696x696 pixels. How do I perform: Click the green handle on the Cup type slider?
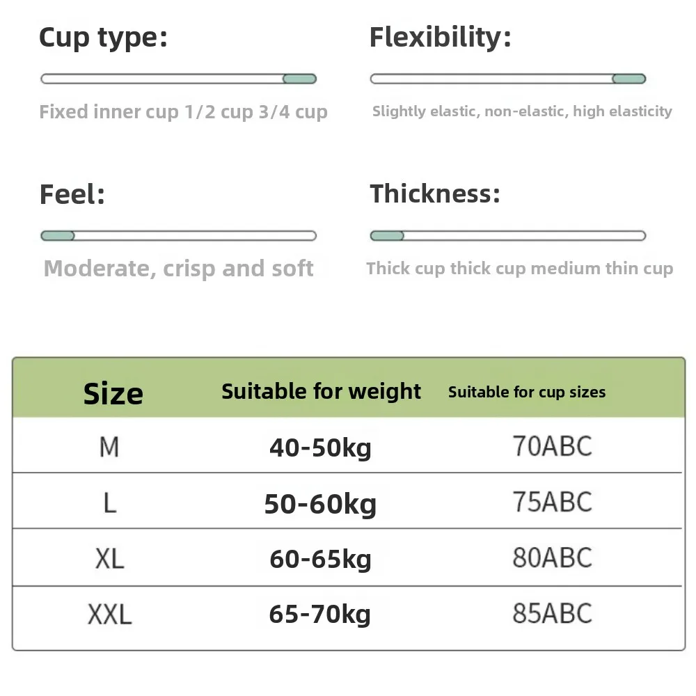[300, 79]
